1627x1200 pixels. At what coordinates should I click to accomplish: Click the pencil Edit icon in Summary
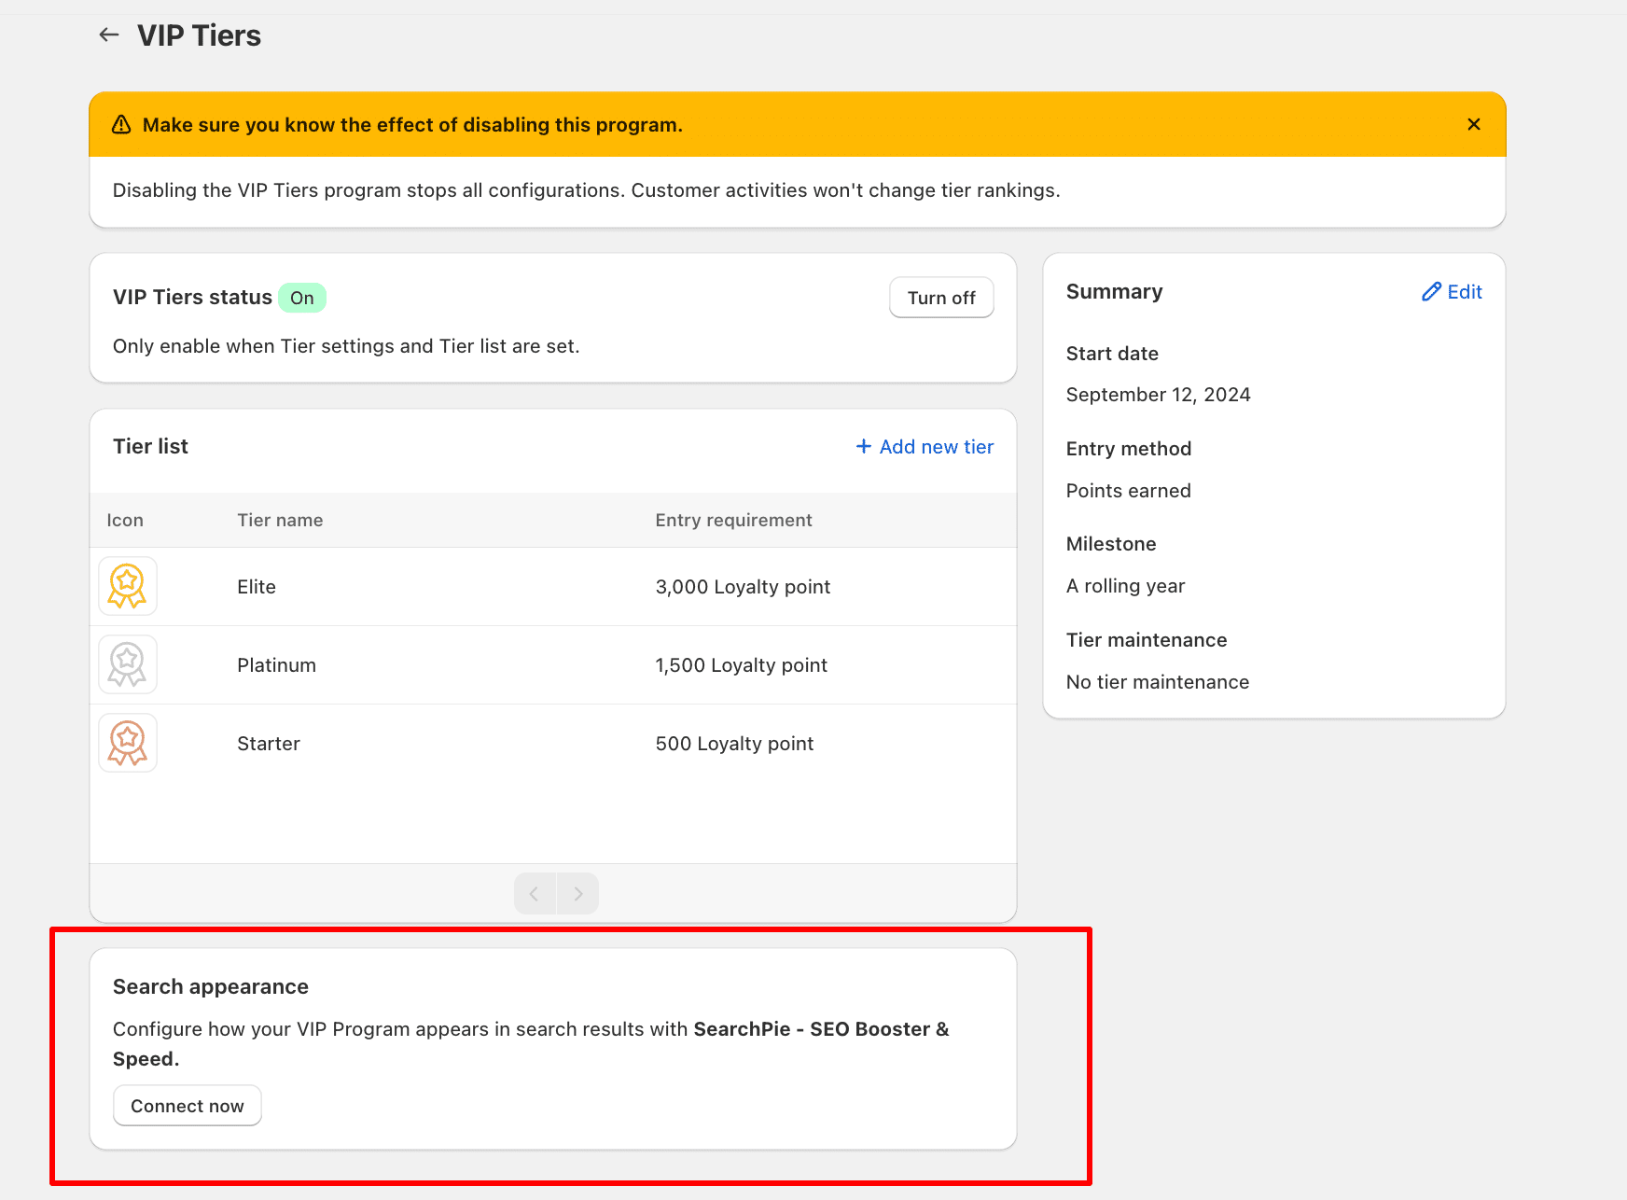point(1431,292)
